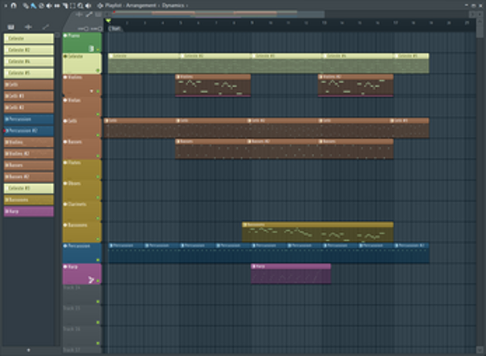Select the Slice tool
Image resolution: width=486 pixels, height=356 pixels.
click(65, 6)
